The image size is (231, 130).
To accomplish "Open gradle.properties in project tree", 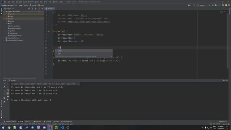I will coord(14,29).
